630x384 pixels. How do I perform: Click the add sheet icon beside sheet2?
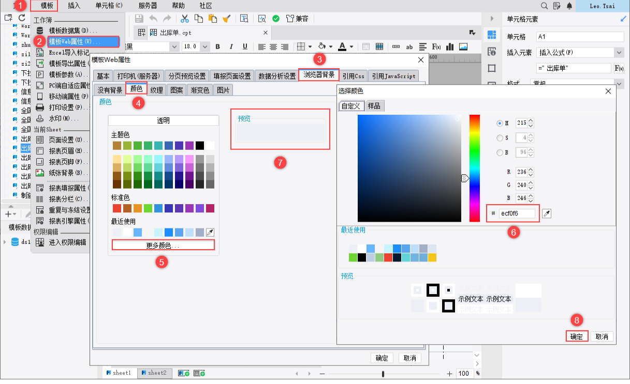click(183, 373)
